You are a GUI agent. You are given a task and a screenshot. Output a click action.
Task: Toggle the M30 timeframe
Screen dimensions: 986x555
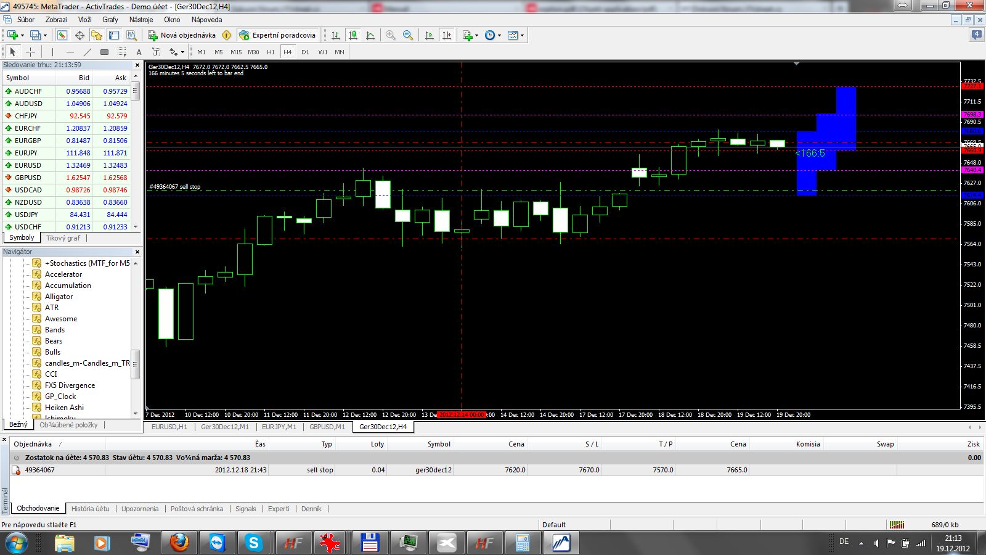pyautogui.click(x=253, y=52)
